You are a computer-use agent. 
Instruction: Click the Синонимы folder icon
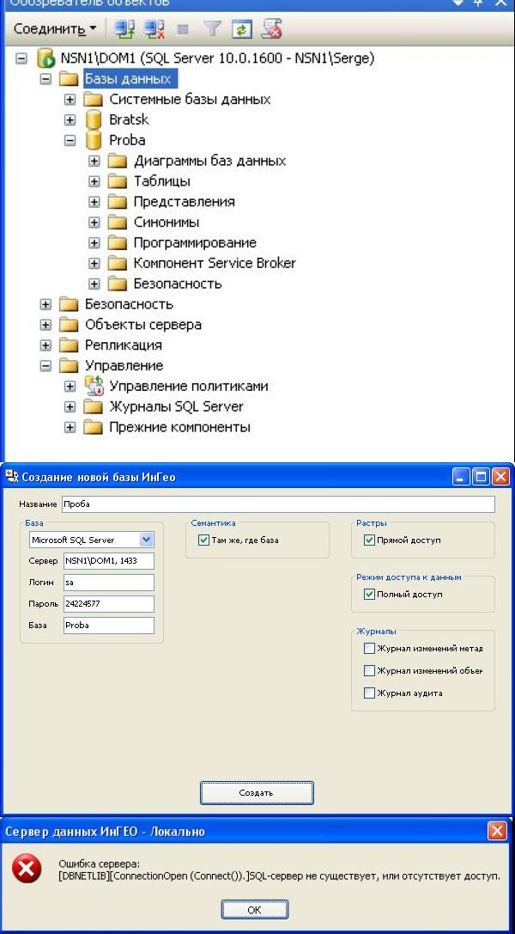click(118, 223)
